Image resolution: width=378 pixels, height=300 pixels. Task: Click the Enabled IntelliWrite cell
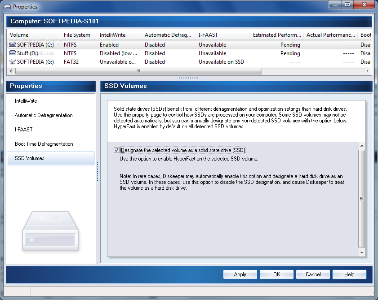(109, 45)
